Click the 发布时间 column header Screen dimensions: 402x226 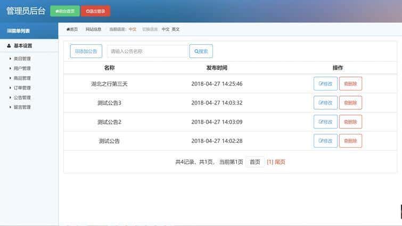(x=217, y=68)
